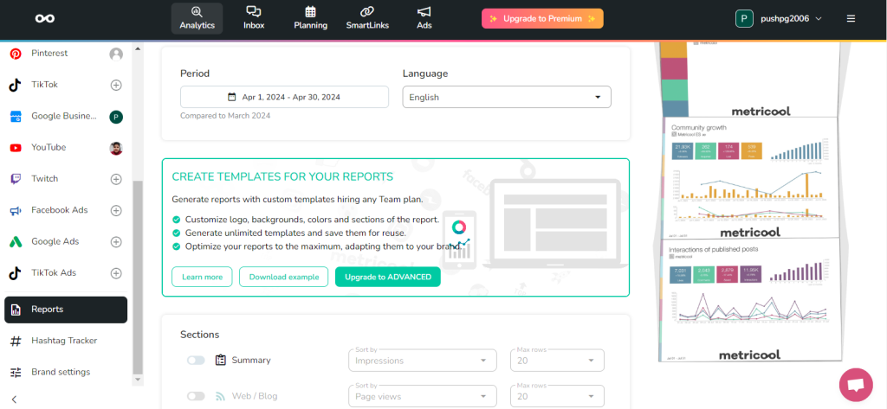The image size is (887, 409).
Task: Click Upgrade to Premium button
Action: click(542, 19)
